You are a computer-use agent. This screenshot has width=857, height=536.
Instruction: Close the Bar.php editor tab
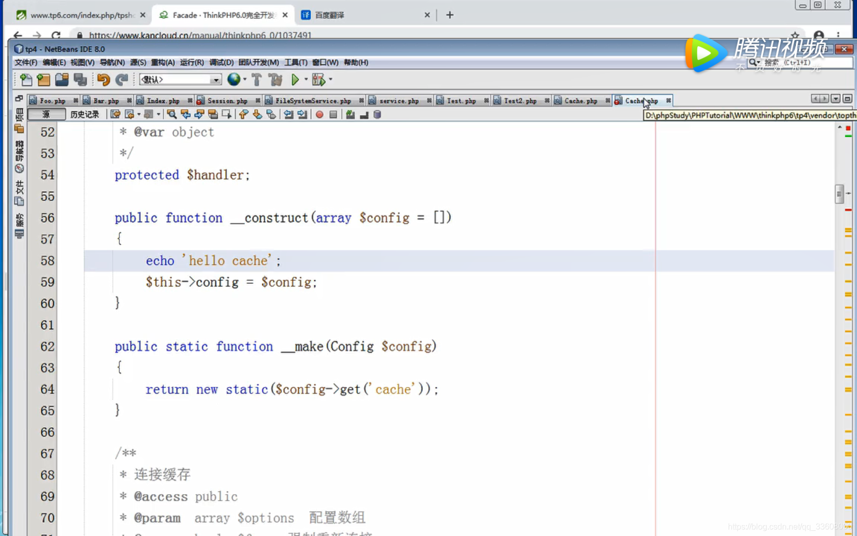(x=130, y=101)
